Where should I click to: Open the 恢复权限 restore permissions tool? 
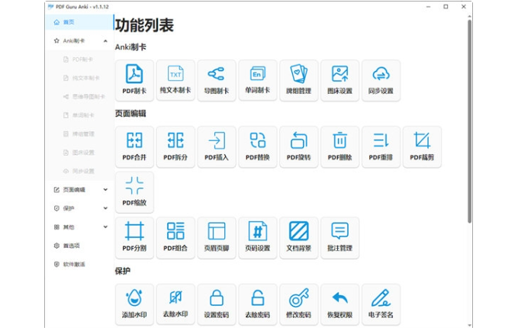tap(339, 304)
